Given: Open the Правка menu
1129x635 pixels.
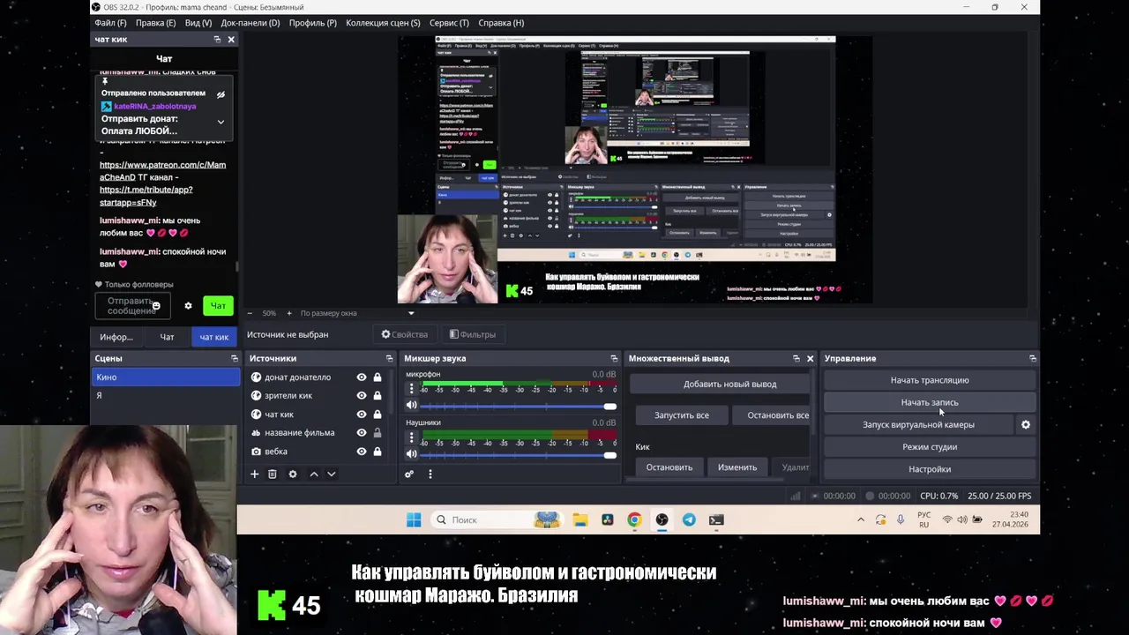Looking at the screenshot, I should (156, 22).
